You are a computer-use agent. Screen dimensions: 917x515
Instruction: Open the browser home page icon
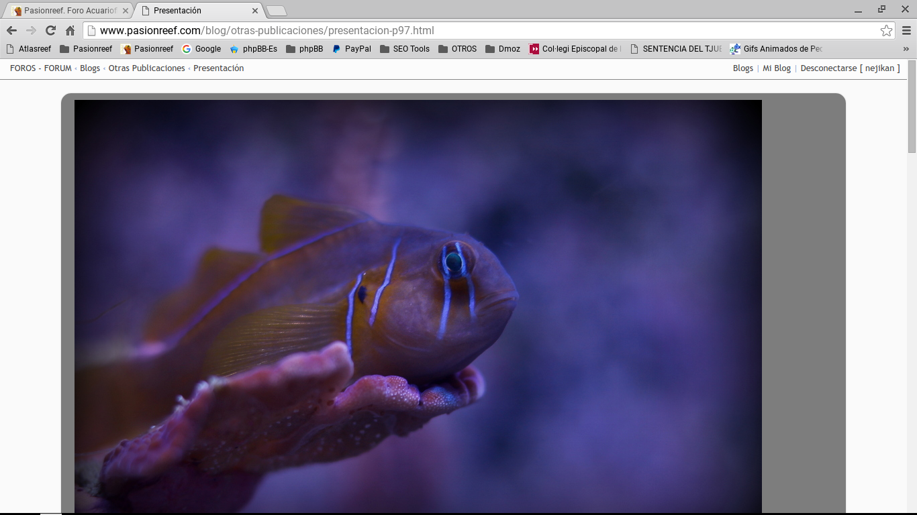(70, 30)
